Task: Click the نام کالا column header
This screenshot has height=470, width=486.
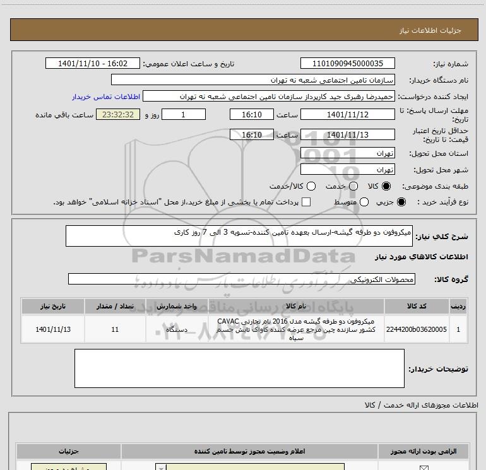Action: (296, 306)
